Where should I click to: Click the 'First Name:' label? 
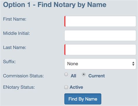(x=15, y=19)
